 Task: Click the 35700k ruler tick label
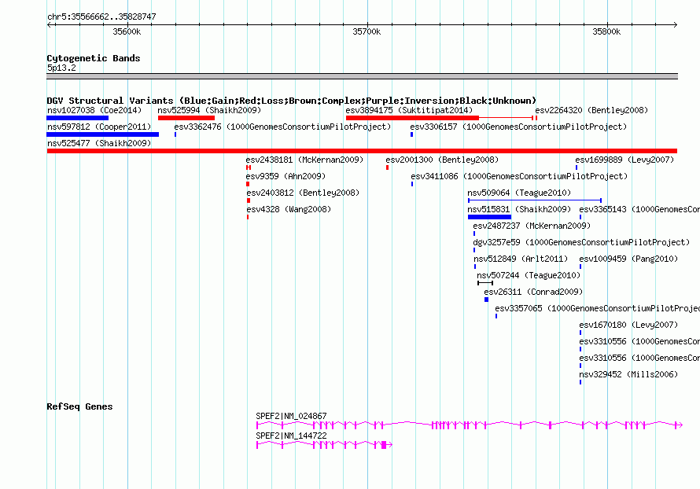(367, 31)
